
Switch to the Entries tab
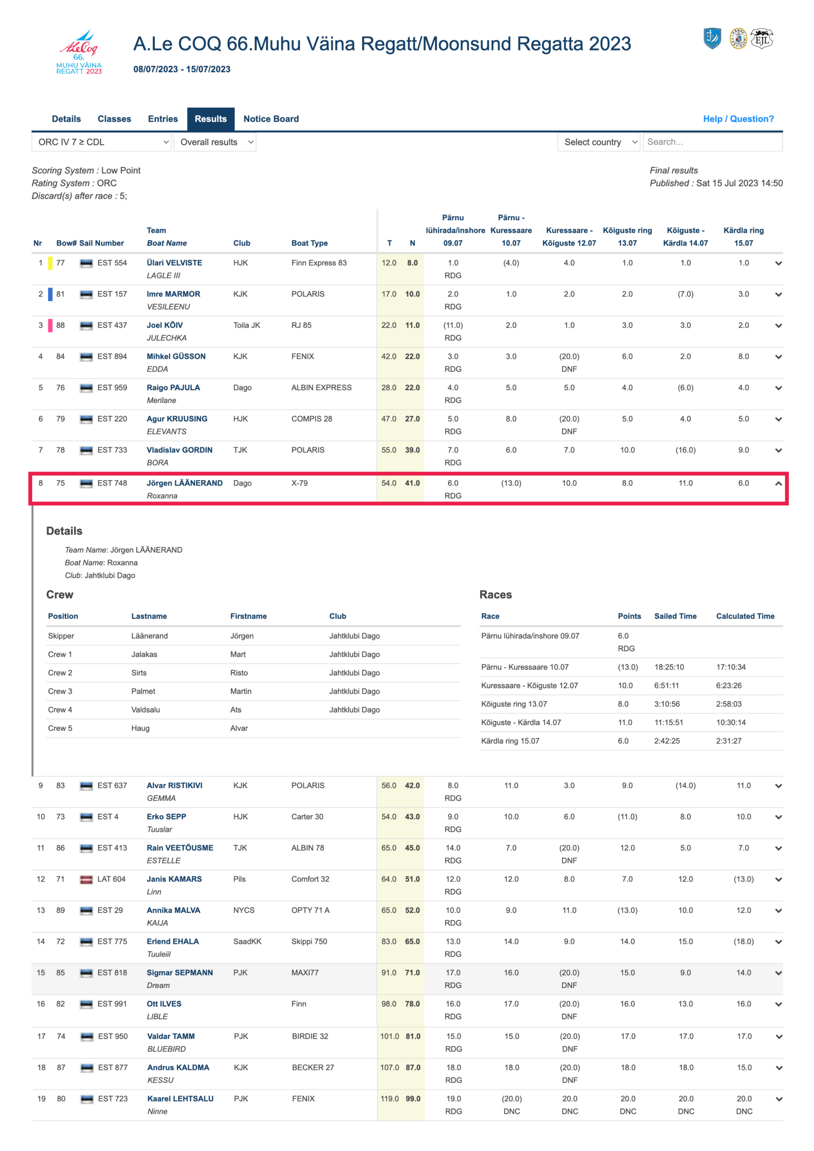coord(163,119)
